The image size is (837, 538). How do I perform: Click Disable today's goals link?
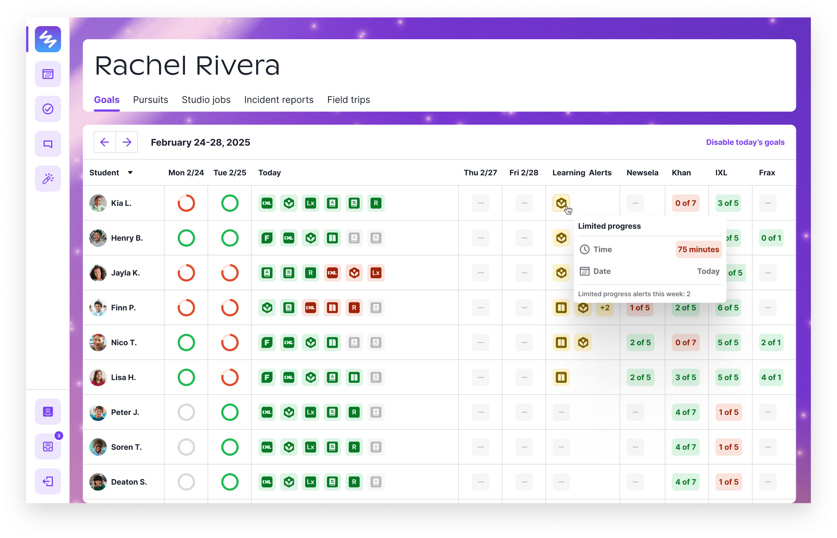point(745,142)
